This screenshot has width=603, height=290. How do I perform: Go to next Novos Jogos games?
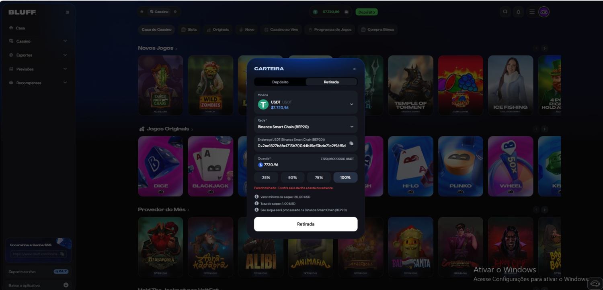tap(545, 48)
